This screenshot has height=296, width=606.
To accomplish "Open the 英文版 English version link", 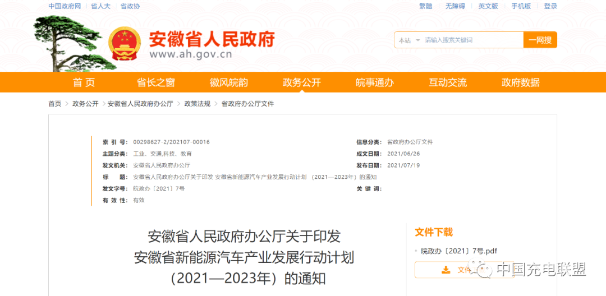I will [x=488, y=6].
